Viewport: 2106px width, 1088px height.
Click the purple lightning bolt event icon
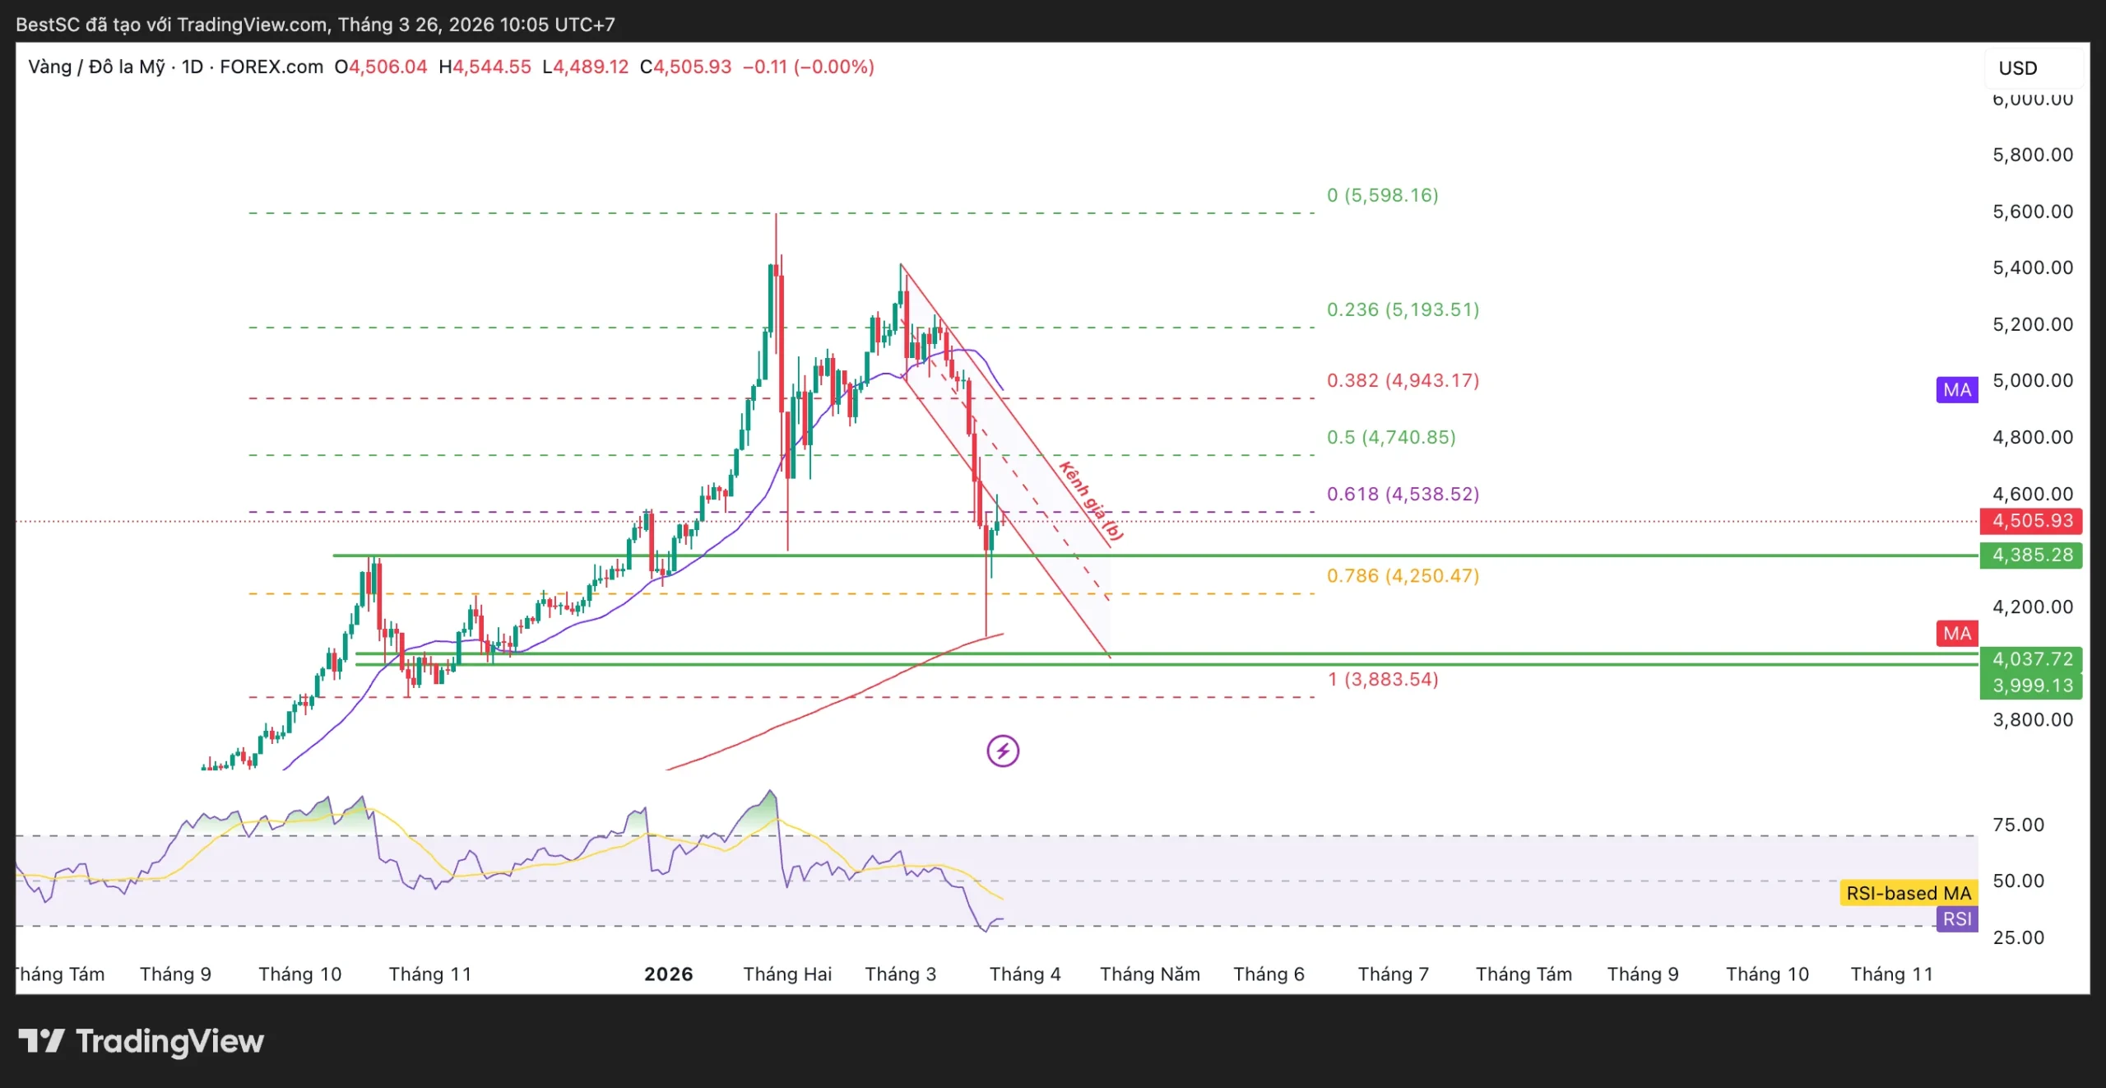click(x=1002, y=751)
